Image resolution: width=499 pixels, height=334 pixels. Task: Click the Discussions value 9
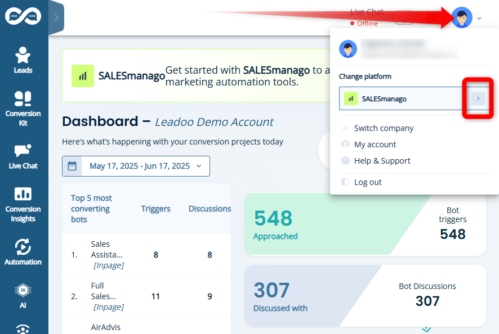click(210, 296)
